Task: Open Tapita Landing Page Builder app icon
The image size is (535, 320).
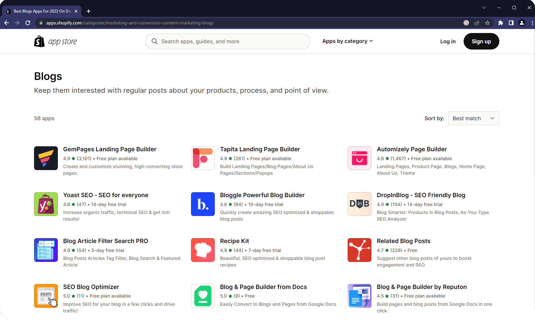Action: (203, 158)
